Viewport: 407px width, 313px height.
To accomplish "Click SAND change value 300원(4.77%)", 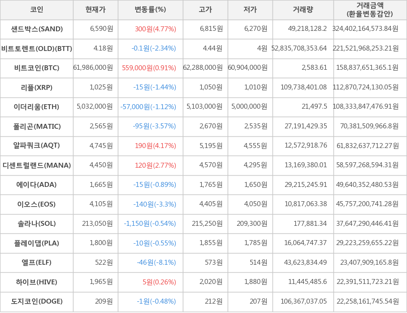I will (x=156, y=29).
